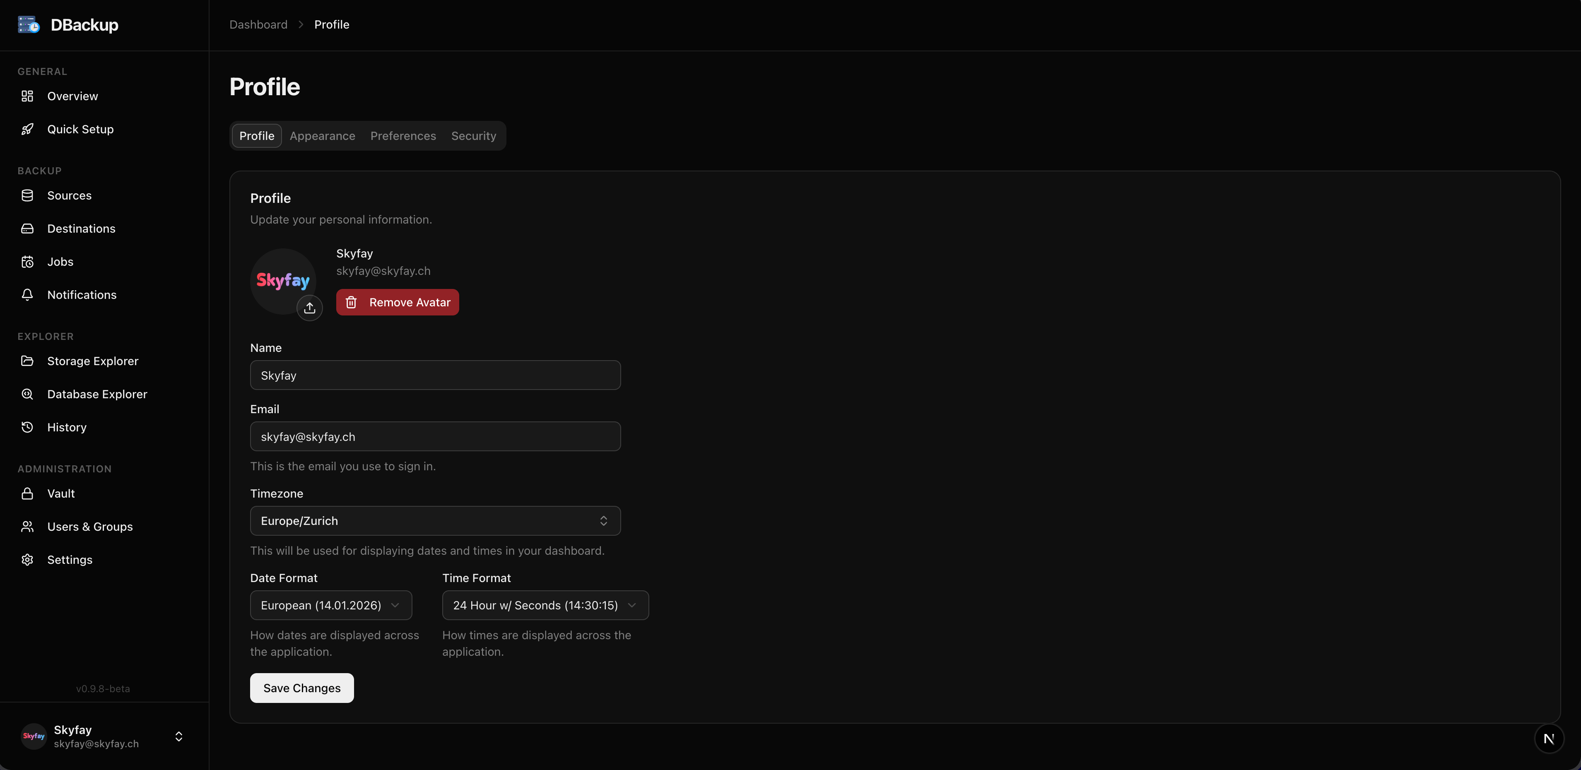The height and width of the screenshot is (770, 1581).
Task: Switch to the Security tab
Action: 473,136
